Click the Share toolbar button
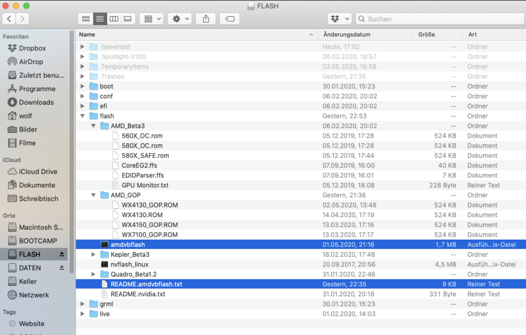 tap(206, 19)
